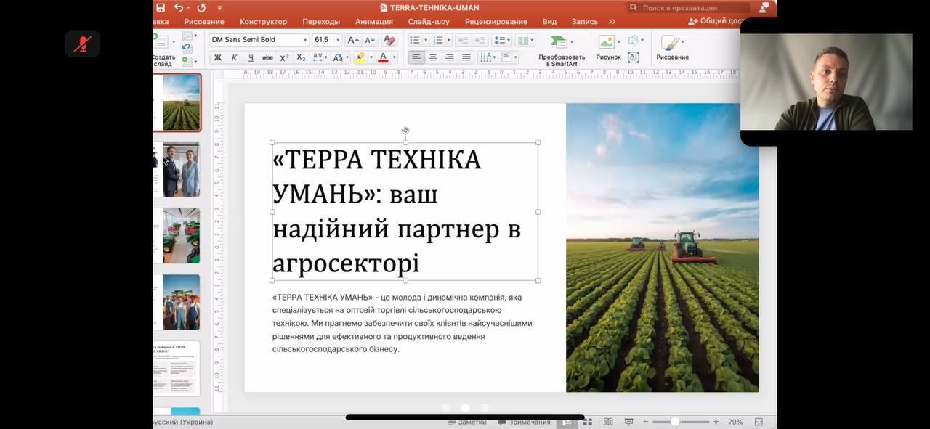The width and height of the screenshot is (930, 429).
Task: Toggle strikethrough abc formatting
Action: click(x=267, y=57)
